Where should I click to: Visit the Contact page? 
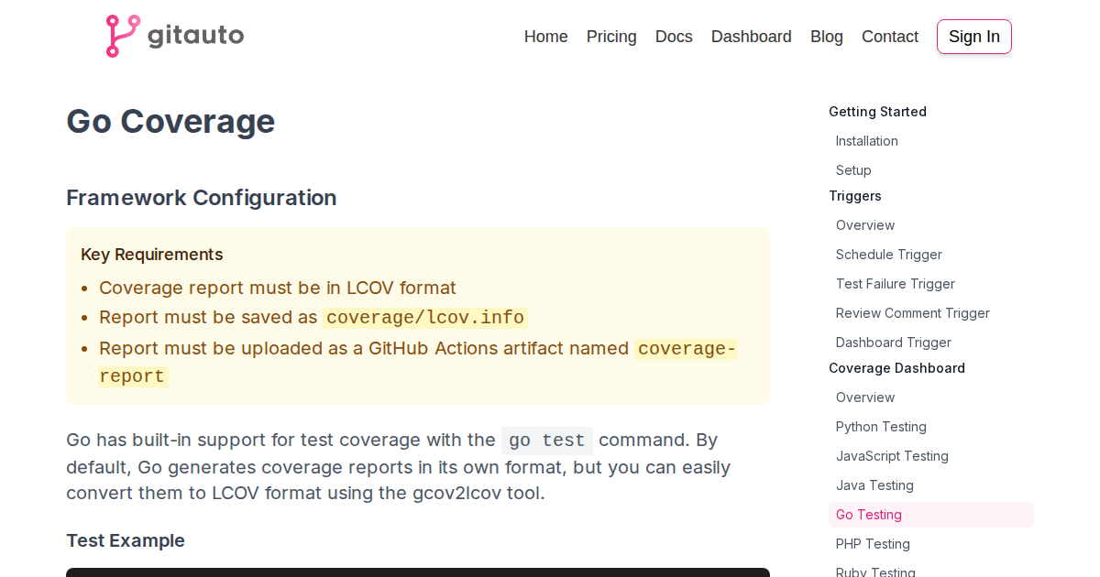tap(890, 37)
